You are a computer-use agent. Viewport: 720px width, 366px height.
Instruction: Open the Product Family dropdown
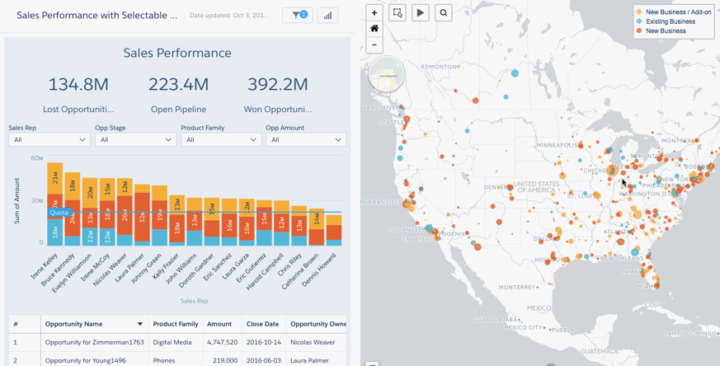tap(221, 140)
